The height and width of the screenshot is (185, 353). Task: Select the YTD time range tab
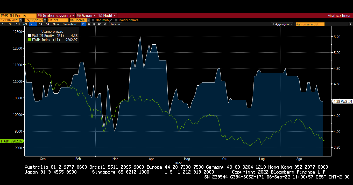33,24
